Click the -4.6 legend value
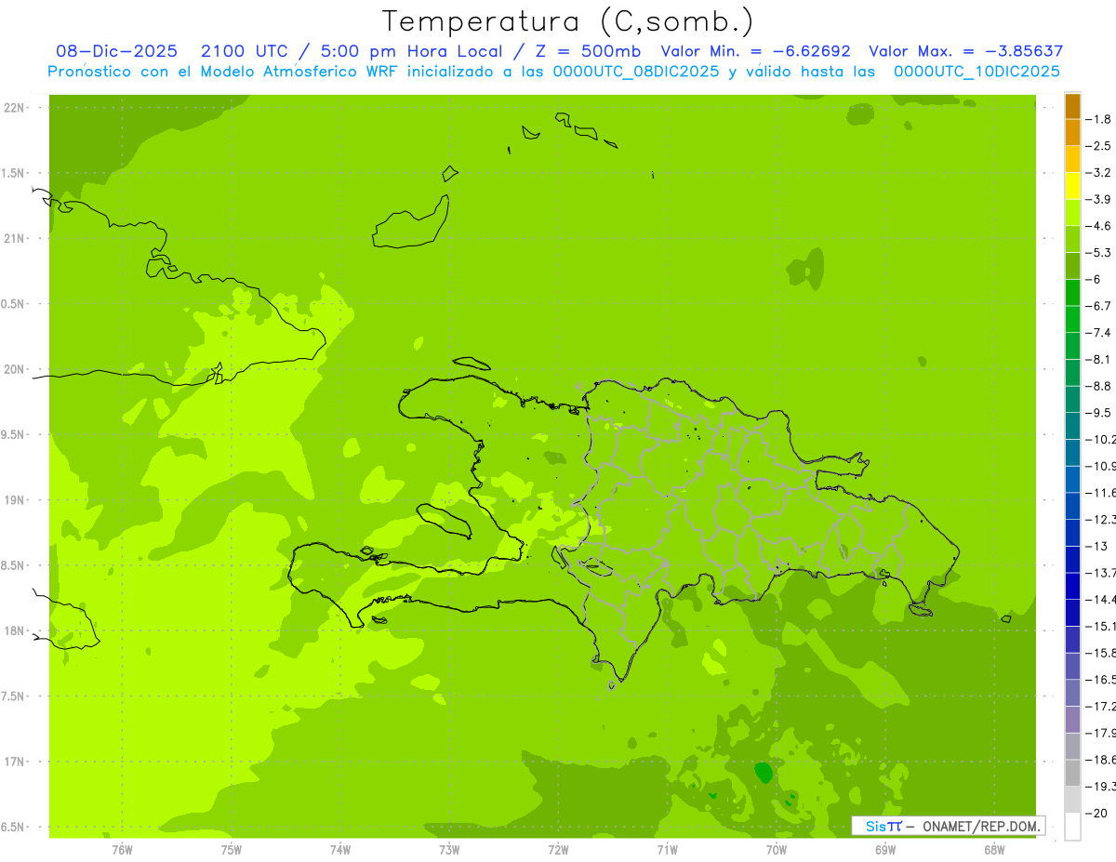1116x862 pixels. click(1097, 226)
